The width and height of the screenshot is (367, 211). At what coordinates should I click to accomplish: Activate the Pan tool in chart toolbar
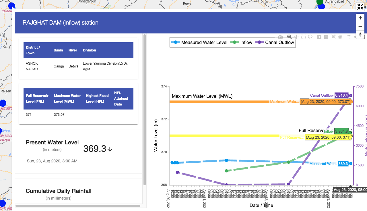(x=296, y=37)
